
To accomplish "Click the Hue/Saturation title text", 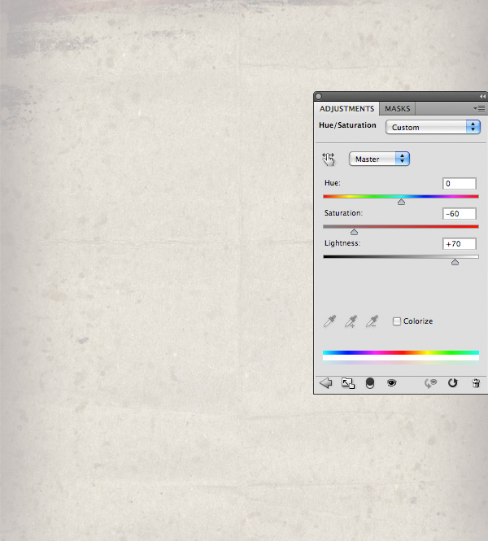I will (x=347, y=125).
